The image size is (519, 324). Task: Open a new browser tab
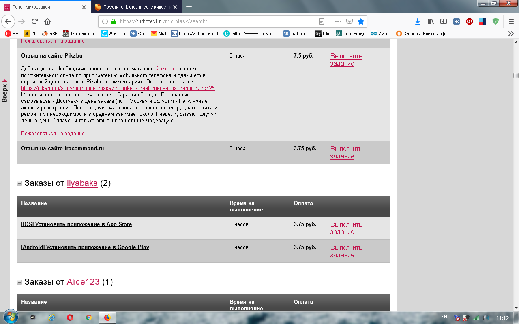pyautogui.click(x=189, y=6)
